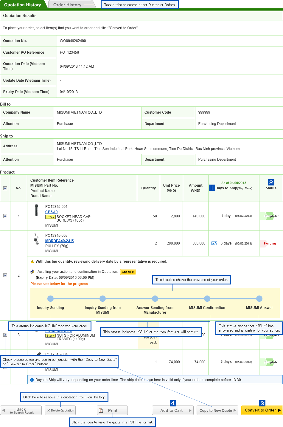The height and width of the screenshot is (427, 283).
Task: Click the Convert to Order button
Action: point(262,410)
